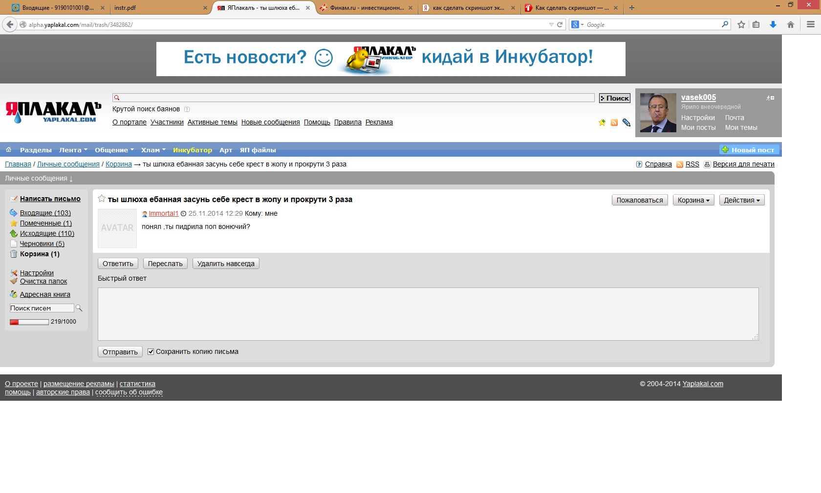Viewport: 821px width, 493px height.
Task: Open the Корзина dropdown button above the message
Action: point(693,200)
